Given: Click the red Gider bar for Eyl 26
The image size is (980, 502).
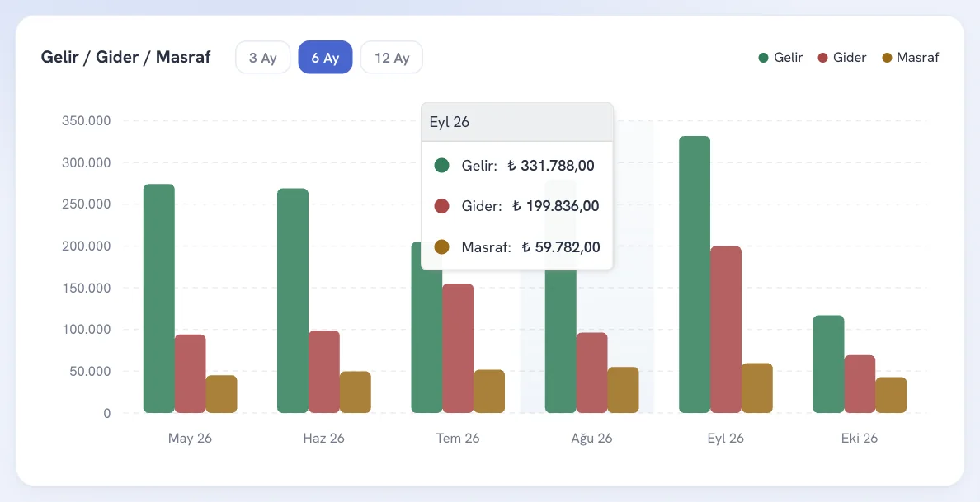Looking at the screenshot, I should pos(726,330).
